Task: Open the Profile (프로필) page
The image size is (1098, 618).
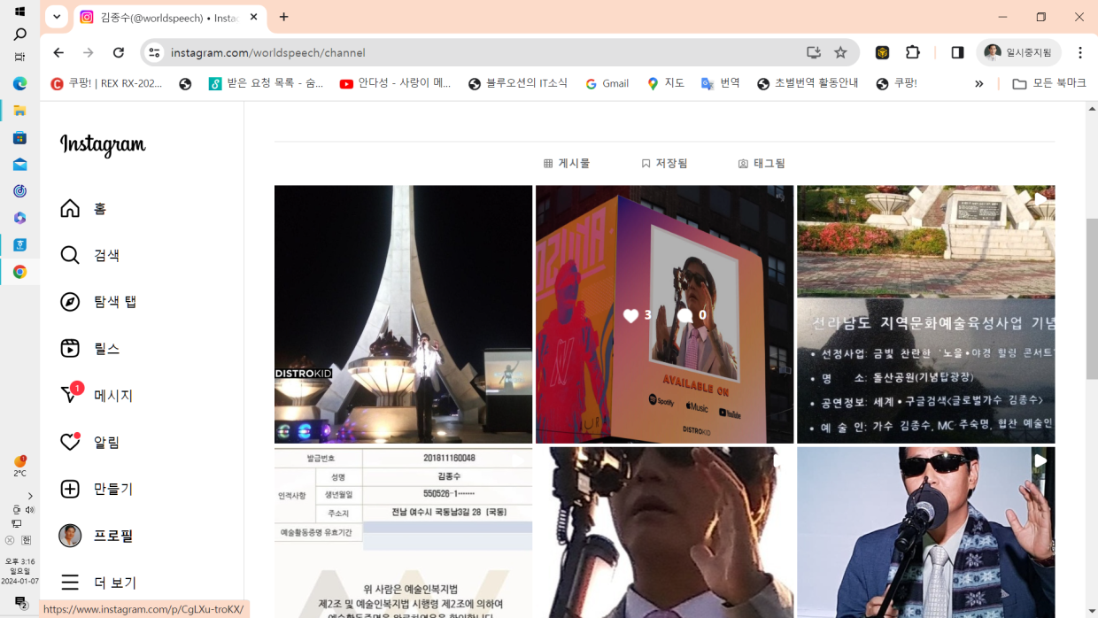Action: point(97,536)
